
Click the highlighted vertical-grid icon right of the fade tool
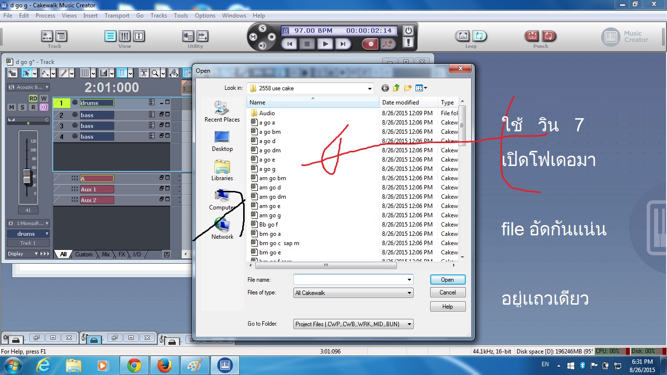[x=122, y=73]
